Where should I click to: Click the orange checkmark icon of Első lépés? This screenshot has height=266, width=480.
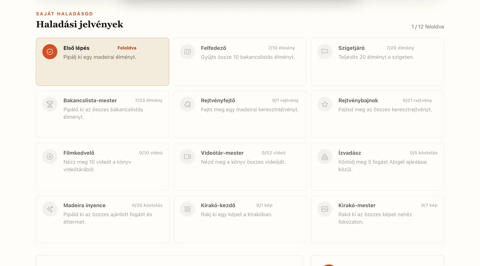pyautogui.click(x=50, y=52)
